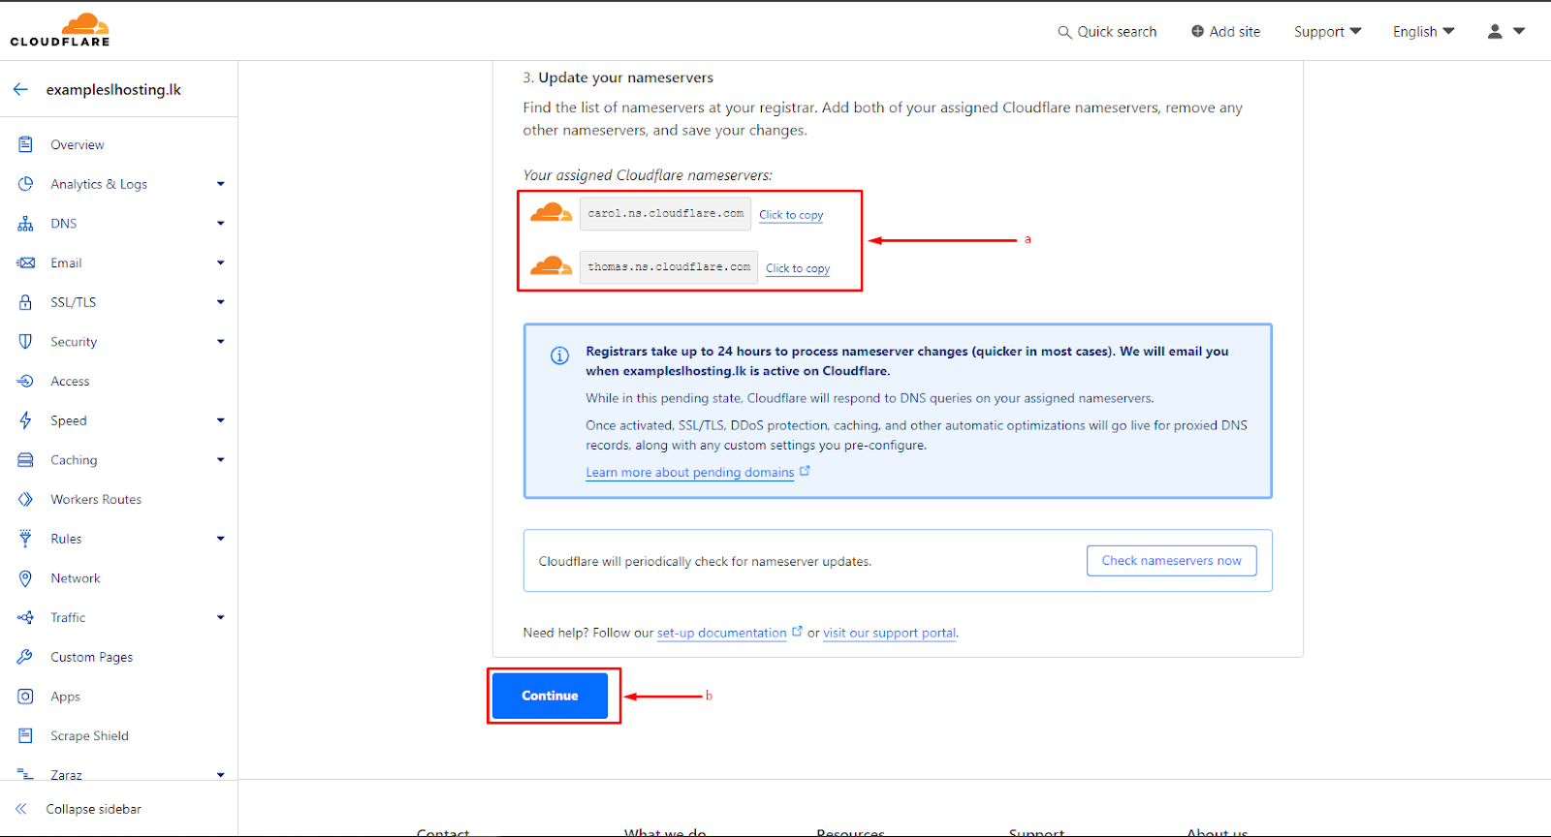The height and width of the screenshot is (837, 1551).
Task: Expand the Email submenu arrow
Action: coord(221,263)
